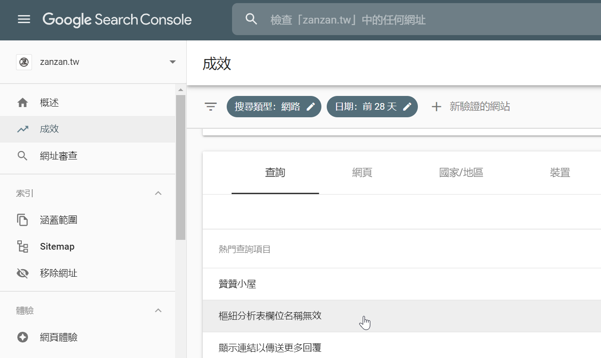The width and height of the screenshot is (601, 358).
Task: Click the plus icon to add filter
Action: click(437, 107)
